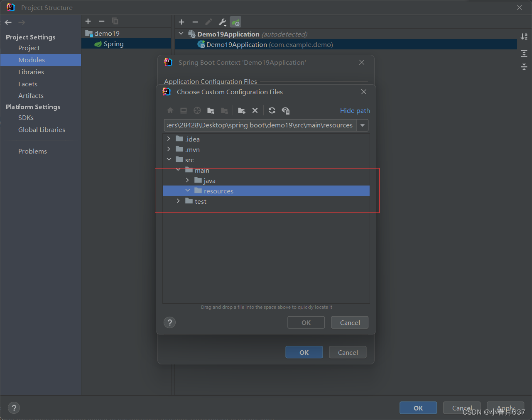Expand the java folder
532x420 pixels.
click(x=187, y=180)
